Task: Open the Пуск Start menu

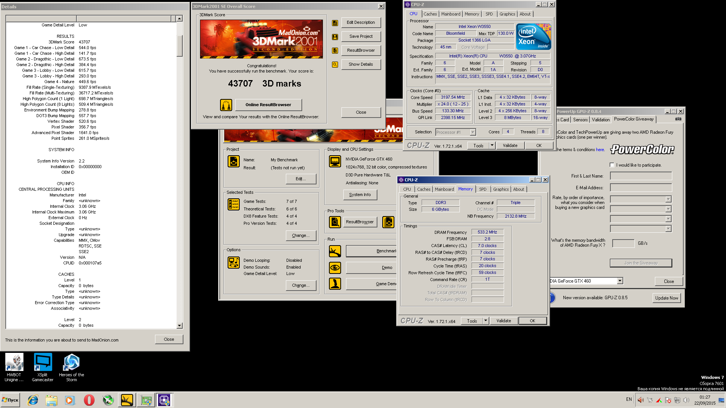Action: point(11,400)
